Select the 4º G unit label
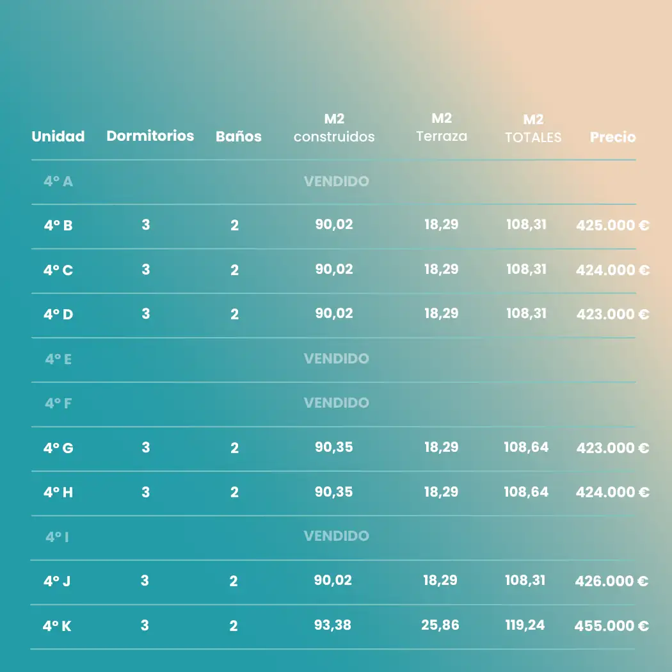Viewport: 672px width, 672px height. (x=58, y=448)
